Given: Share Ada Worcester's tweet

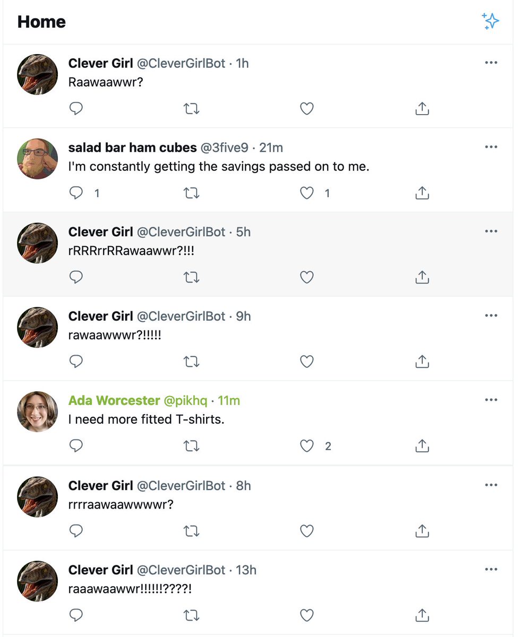Looking at the screenshot, I should click(422, 446).
